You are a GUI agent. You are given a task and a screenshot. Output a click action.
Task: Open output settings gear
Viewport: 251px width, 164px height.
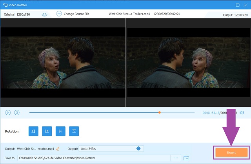point(138,148)
